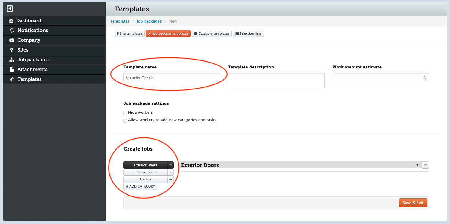Viewport: 450px width, 224px height.
Task: Follow the Job packages breadcrumb link
Action: point(149,21)
